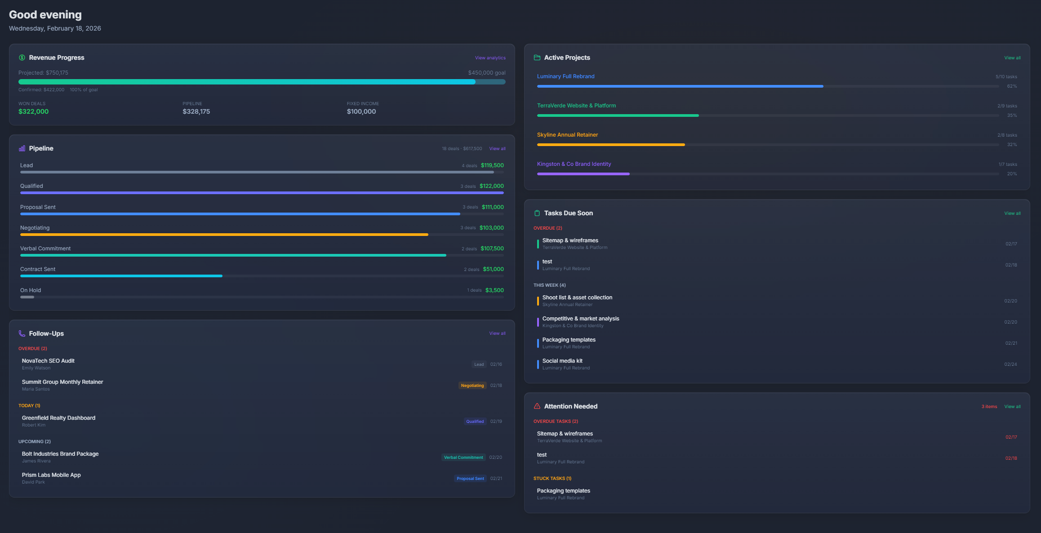Open the Kingston & Co Brand Identity project
Viewport: 1041px width, 533px height.
[x=574, y=164]
